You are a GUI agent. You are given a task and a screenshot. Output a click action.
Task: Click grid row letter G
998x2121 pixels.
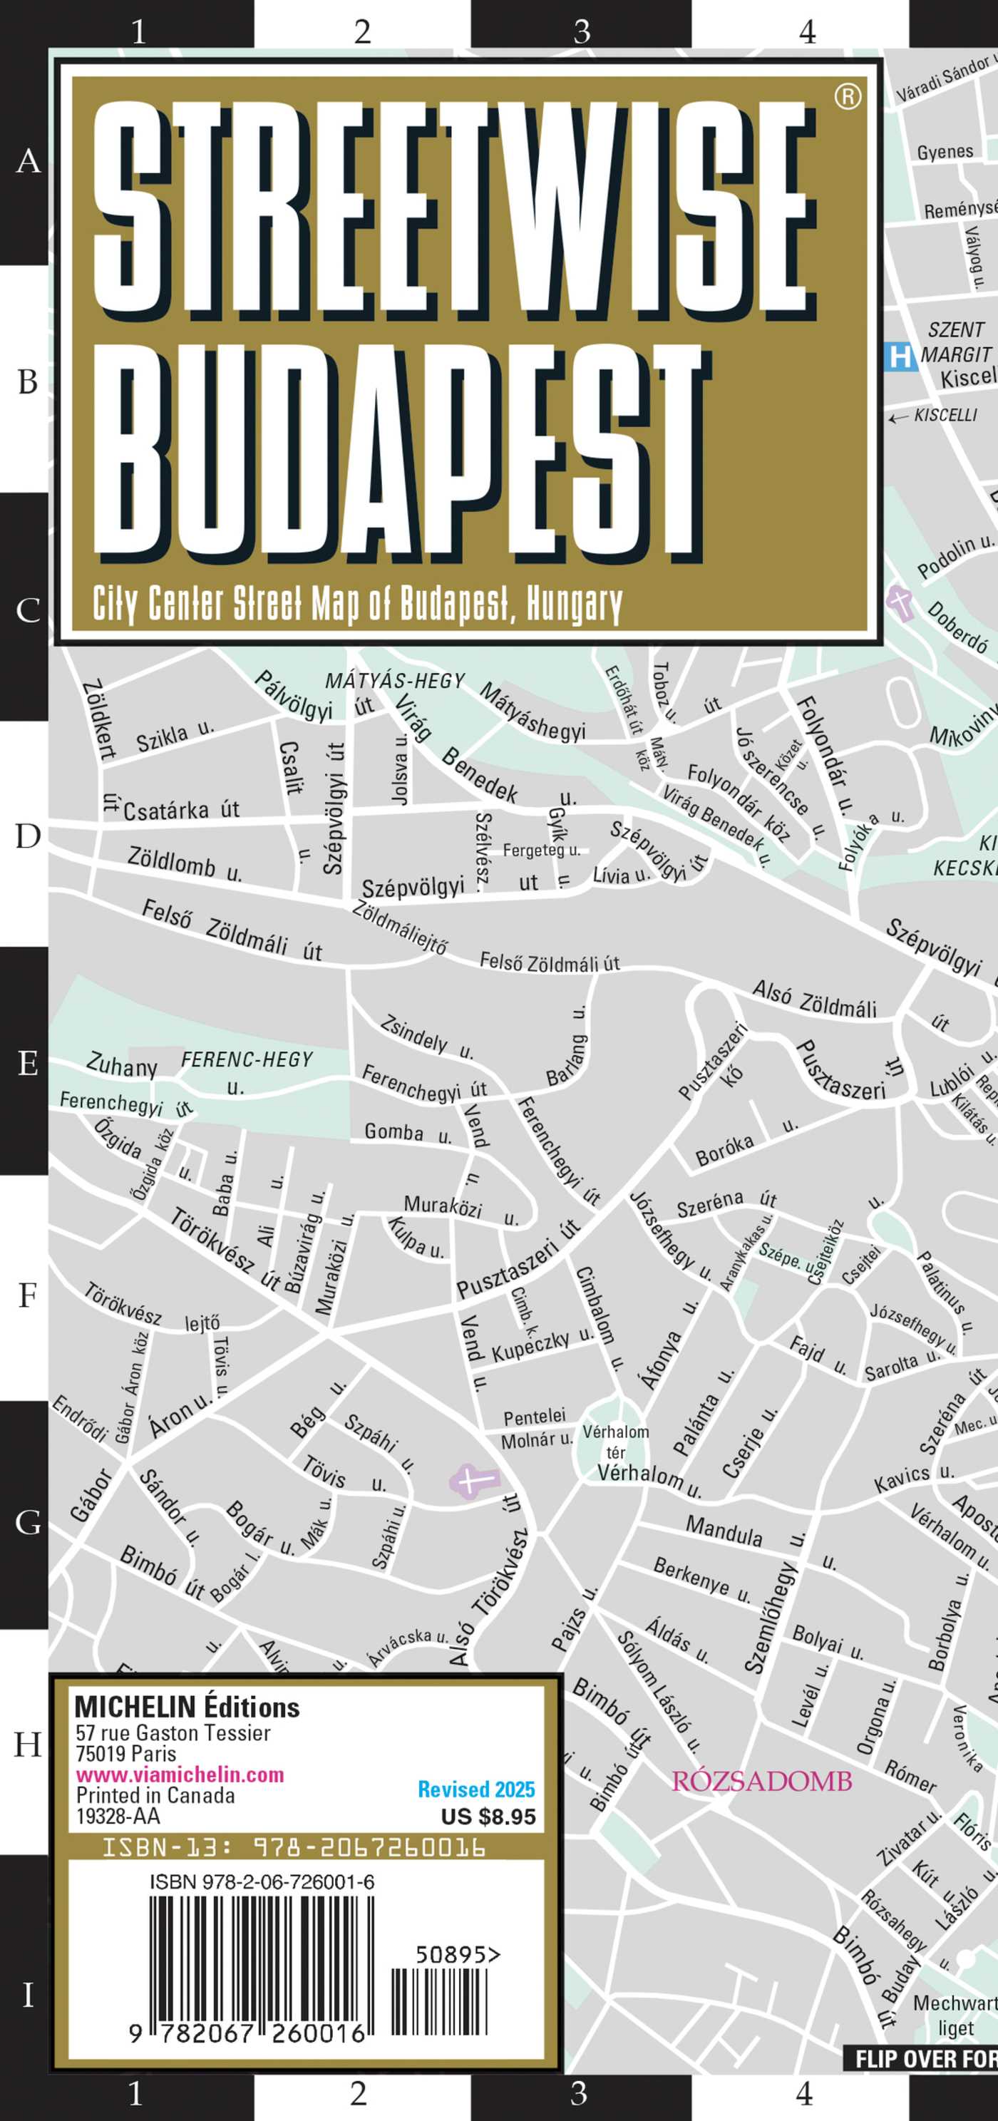click(28, 1522)
